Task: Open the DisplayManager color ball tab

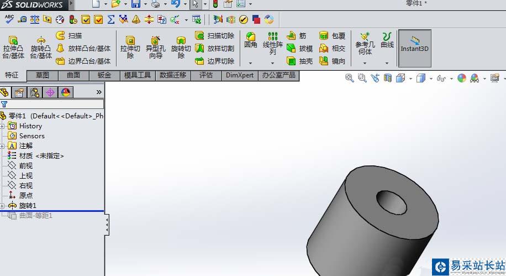Action: (x=66, y=93)
